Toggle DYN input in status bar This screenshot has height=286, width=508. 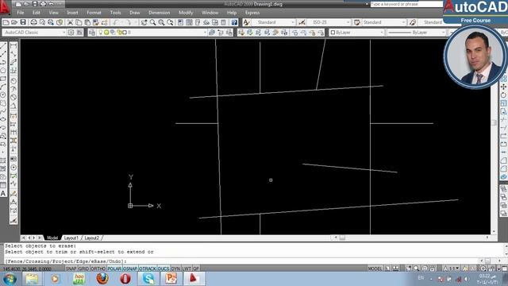click(175, 269)
